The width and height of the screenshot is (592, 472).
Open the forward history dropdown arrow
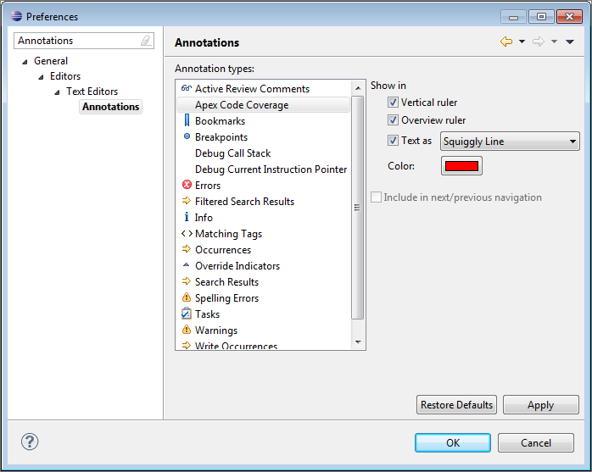(x=554, y=42)
